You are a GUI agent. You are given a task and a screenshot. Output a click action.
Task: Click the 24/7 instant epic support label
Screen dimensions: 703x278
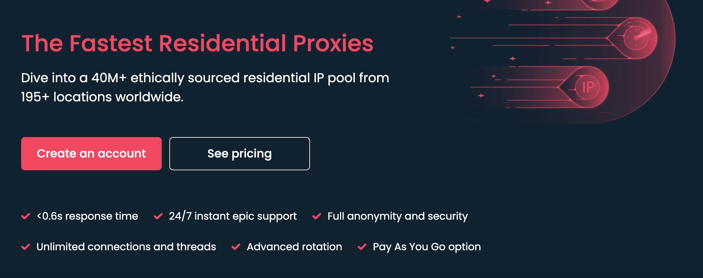[x=233, y=216]
